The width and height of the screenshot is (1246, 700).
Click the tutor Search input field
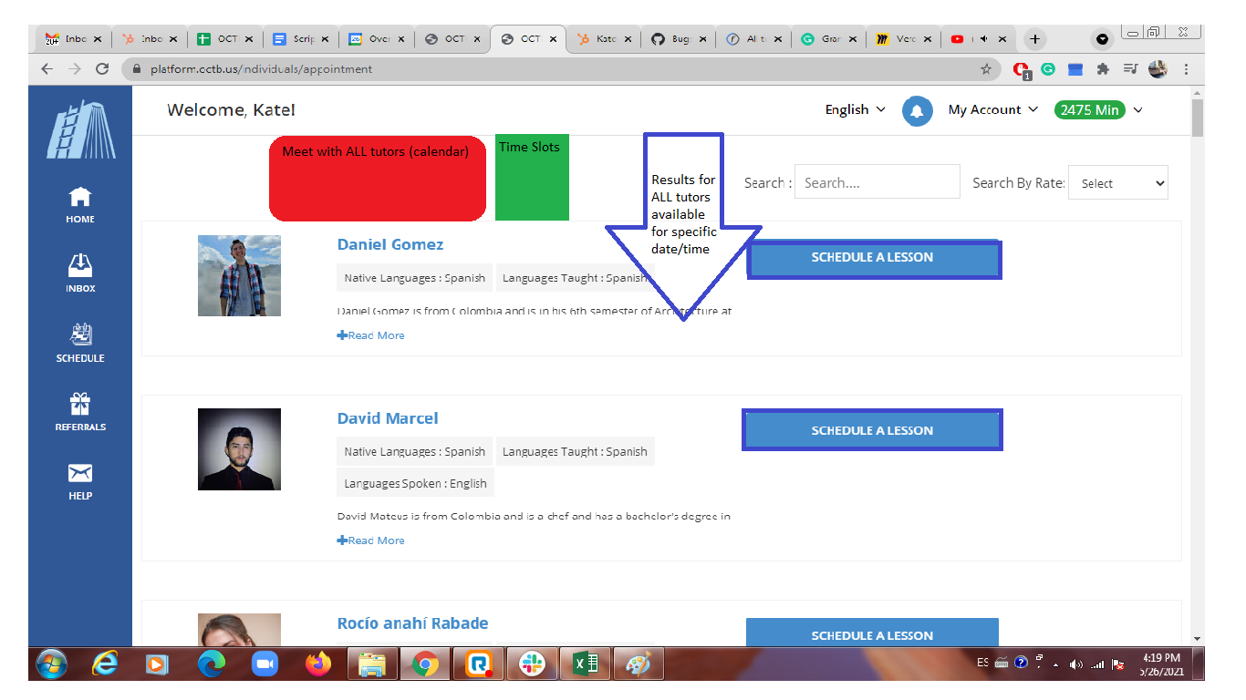(877, 182)
